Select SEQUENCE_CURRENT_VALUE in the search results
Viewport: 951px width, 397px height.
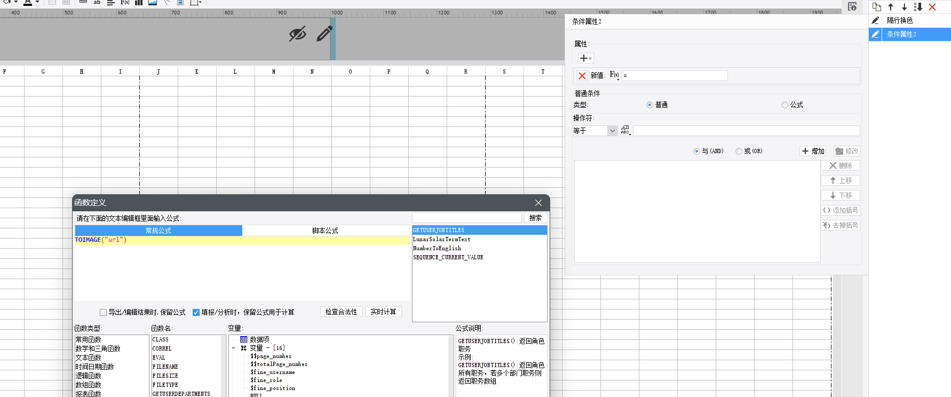(479, 257)
